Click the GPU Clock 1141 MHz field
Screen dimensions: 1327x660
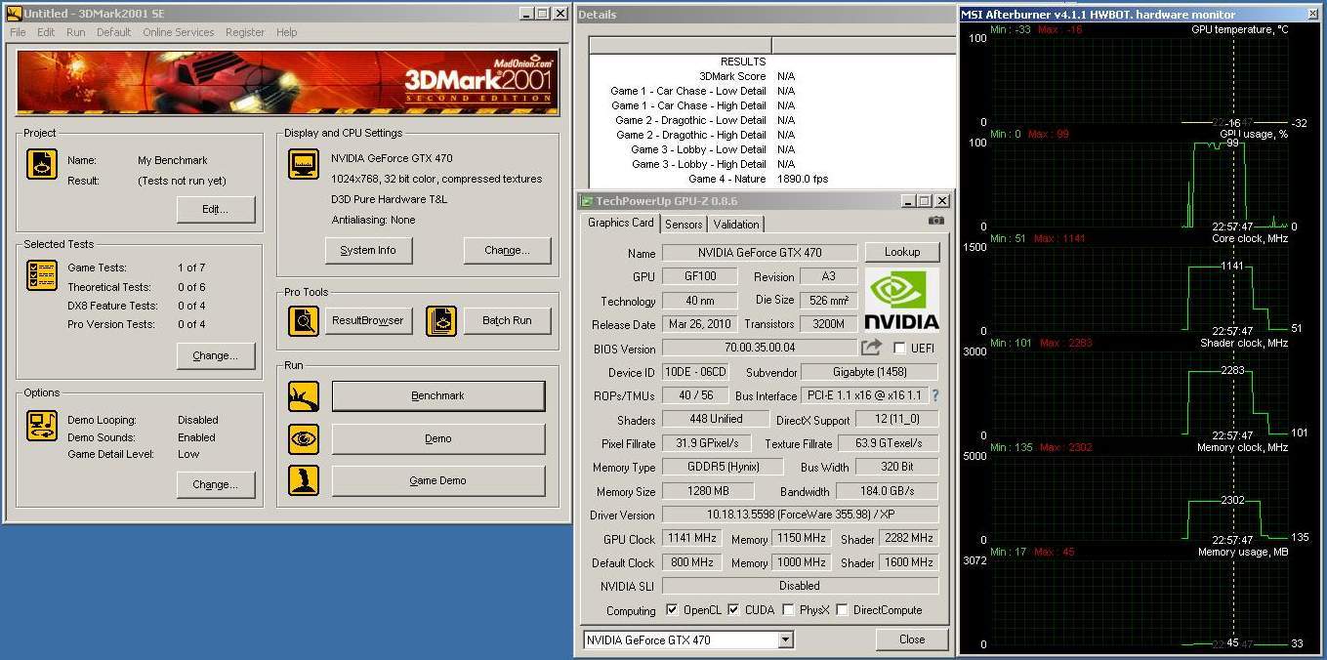691,538
